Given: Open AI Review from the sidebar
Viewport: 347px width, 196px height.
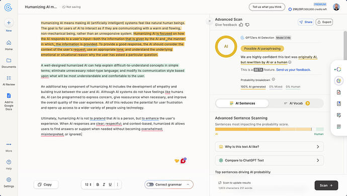Looking at the screenshot, I should [x=9, y=80].
